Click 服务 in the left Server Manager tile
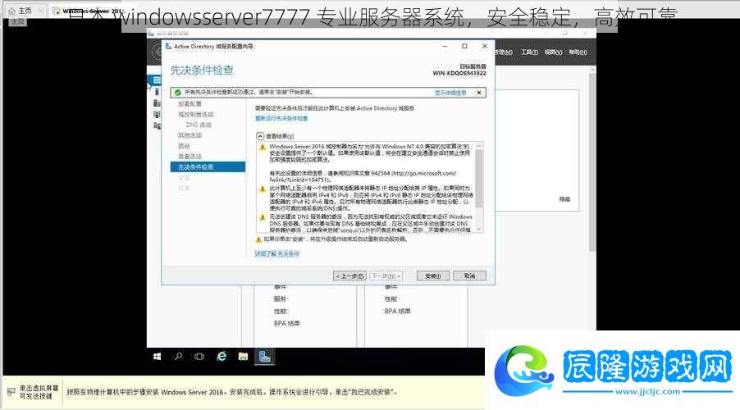Image resolution: width=740 pixels, height=410 pixels. click(280, 298)
